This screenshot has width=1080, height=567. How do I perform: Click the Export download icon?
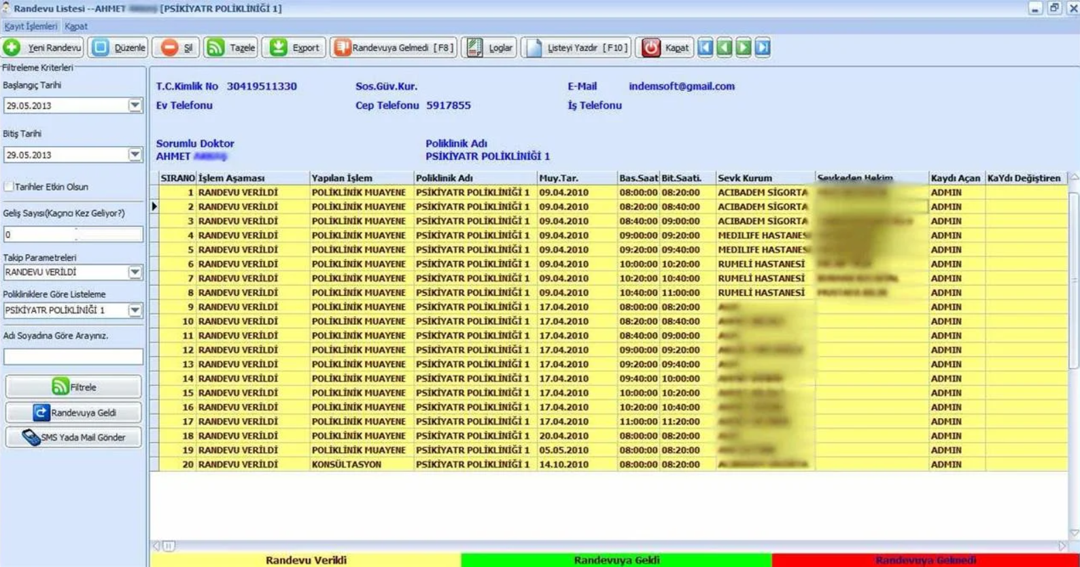click(278, 48)
